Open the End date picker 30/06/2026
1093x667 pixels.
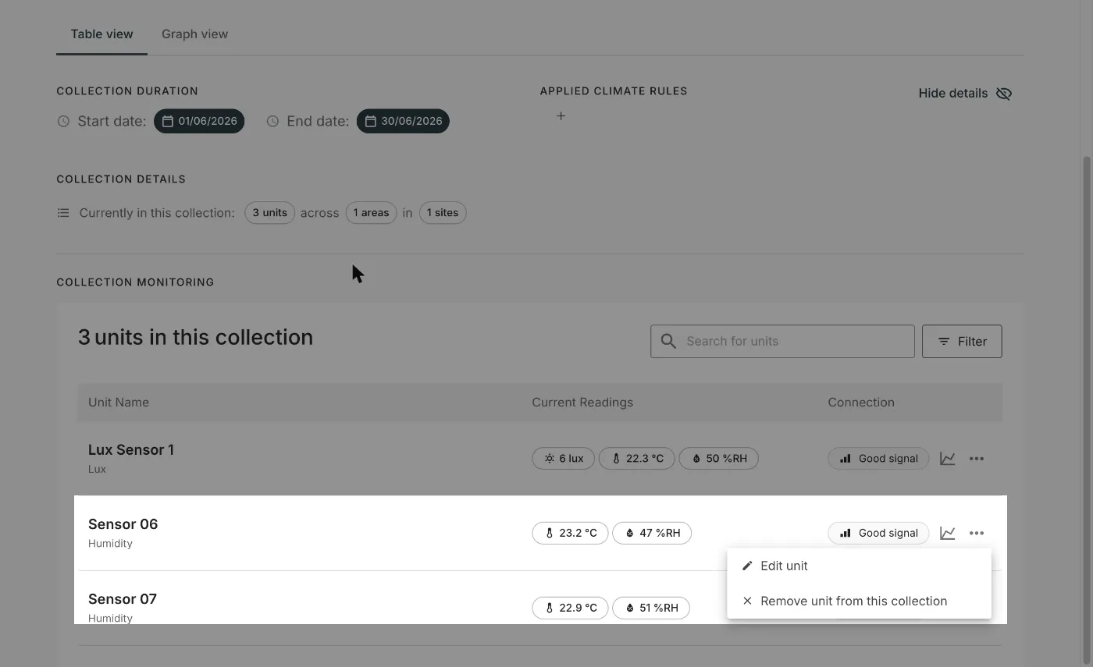403,121
